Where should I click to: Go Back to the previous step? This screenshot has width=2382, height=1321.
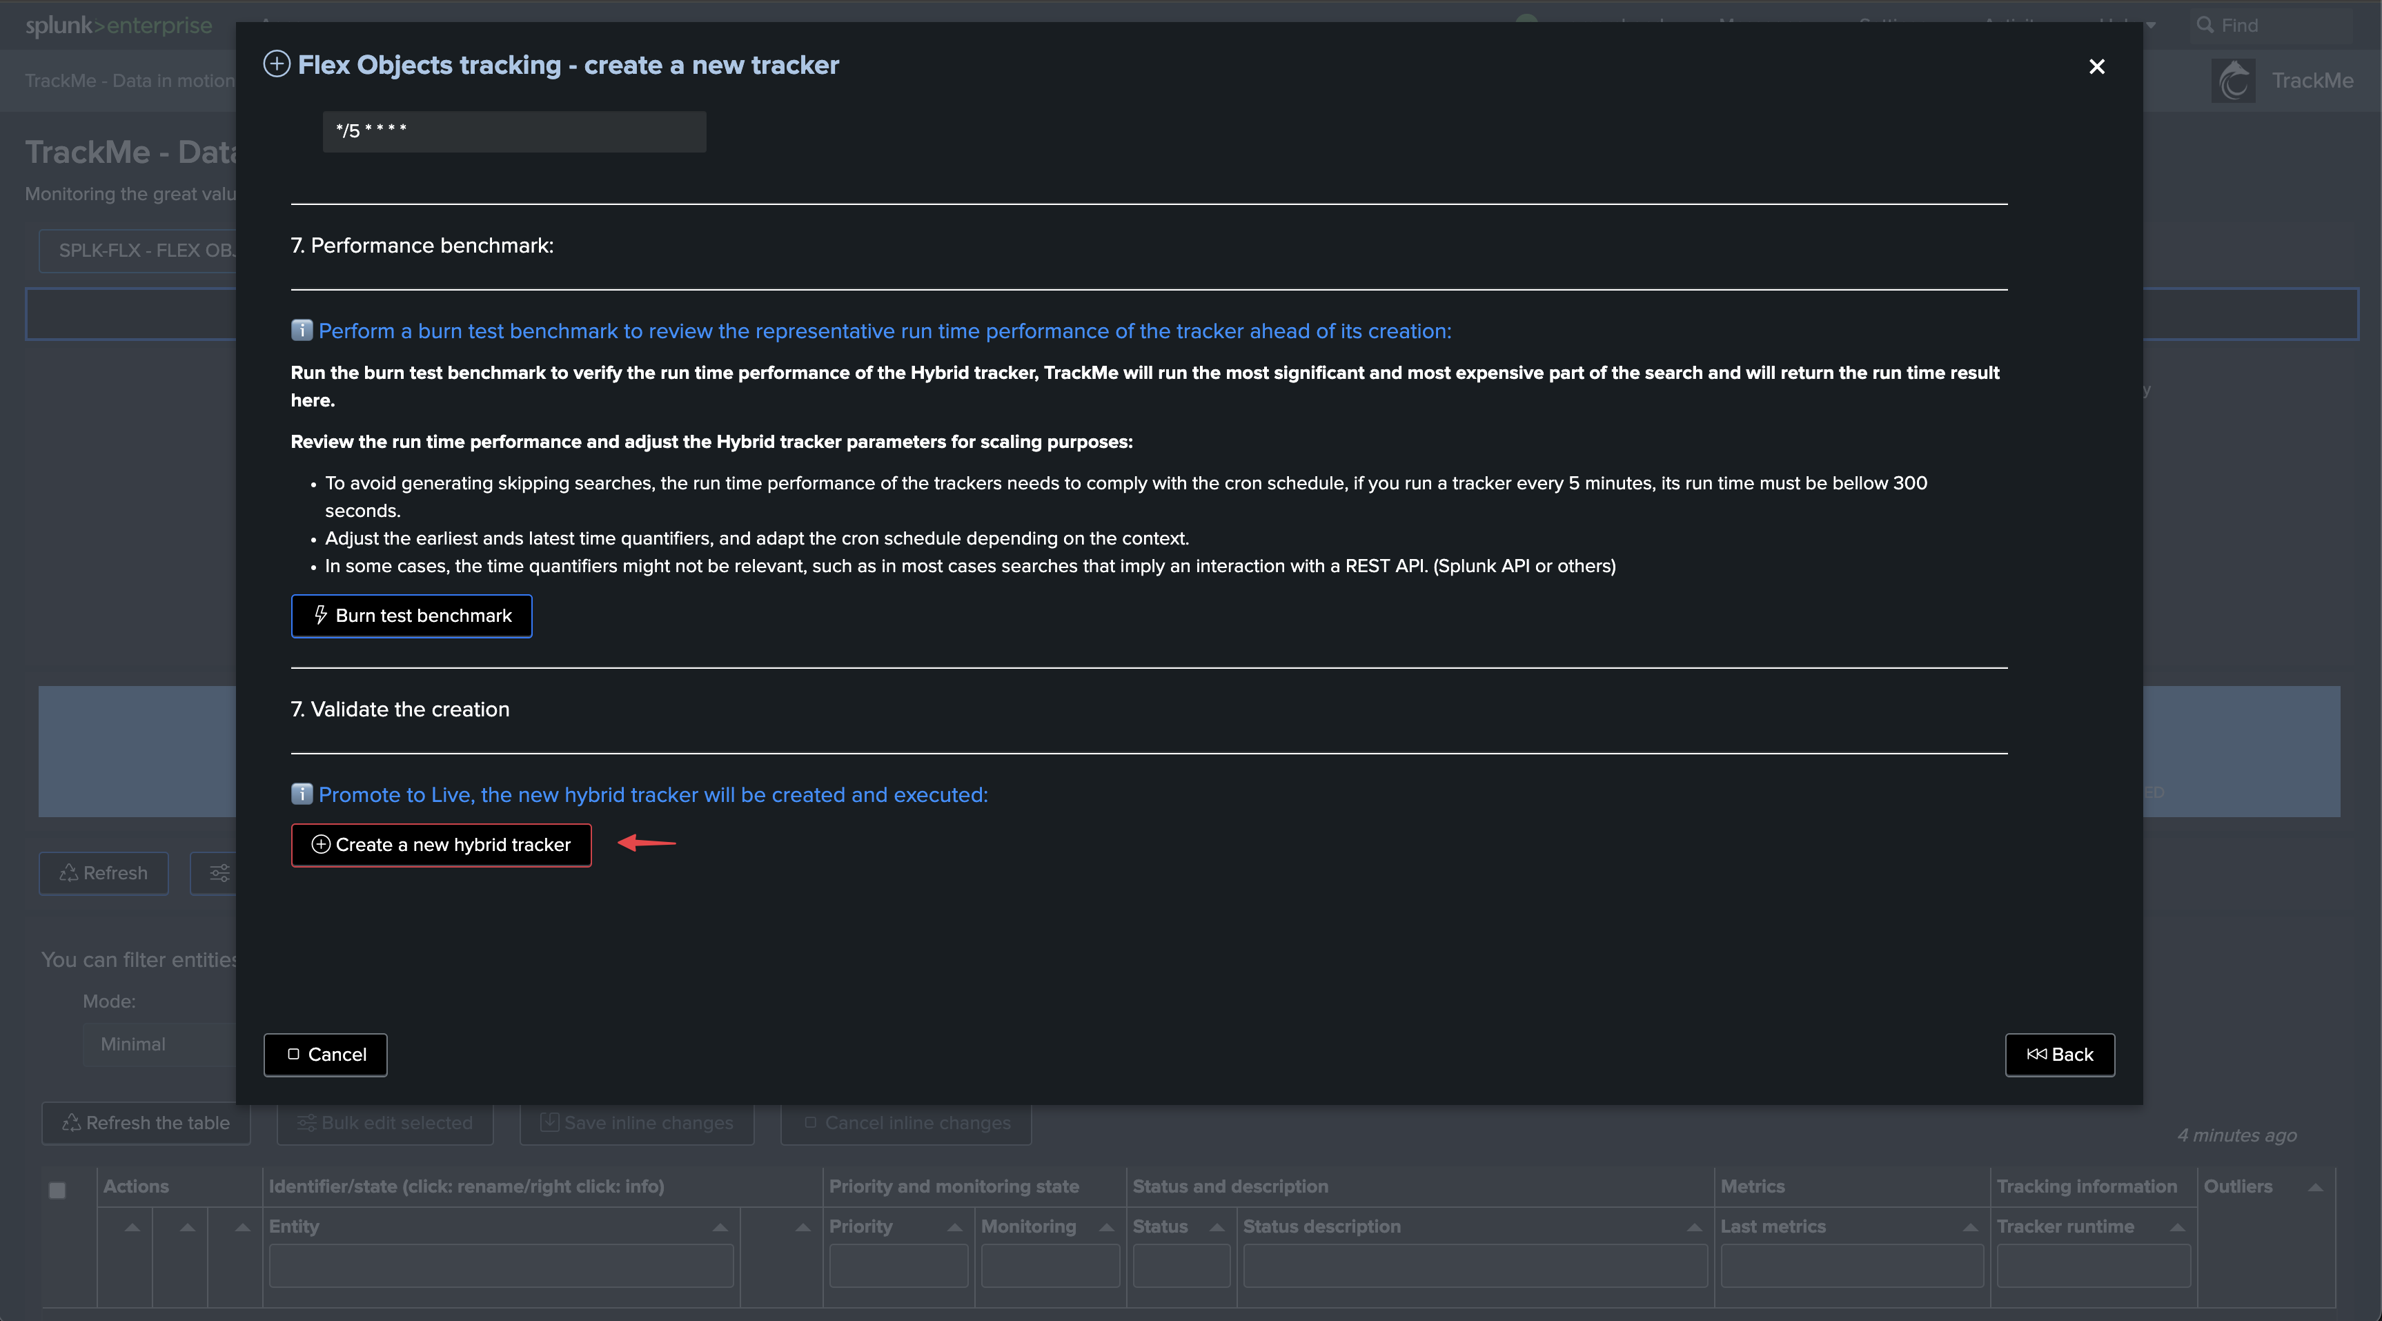(2059, 1055)
